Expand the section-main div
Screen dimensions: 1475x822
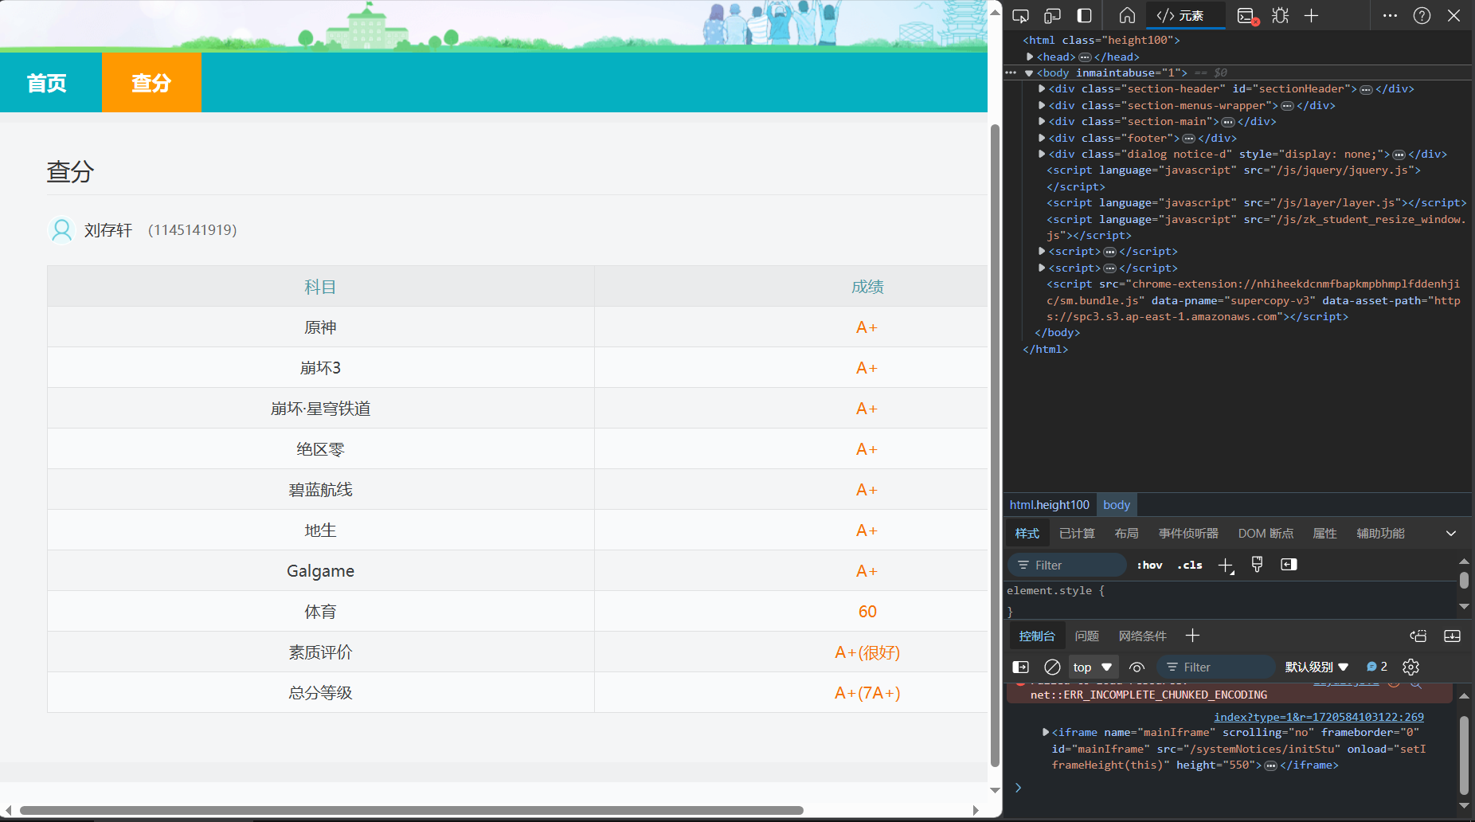pyautogui.click(x=1042, y=122)
